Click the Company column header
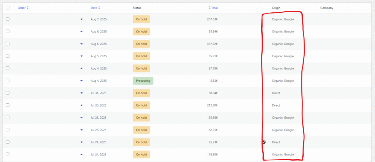The width and height of the screenshot is (375, 162). pos(327,8)
